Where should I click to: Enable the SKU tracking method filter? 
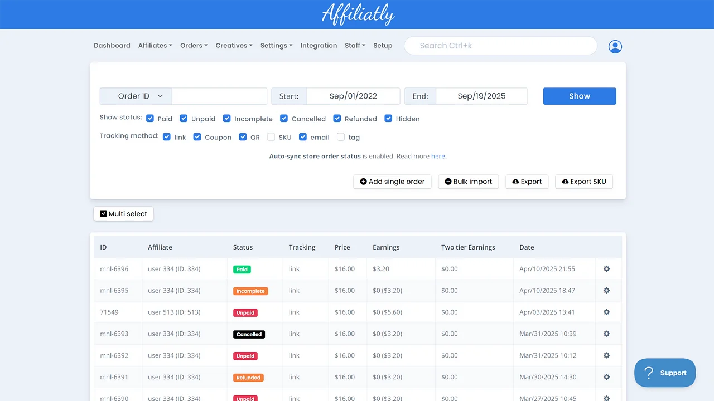click(271, 136)
